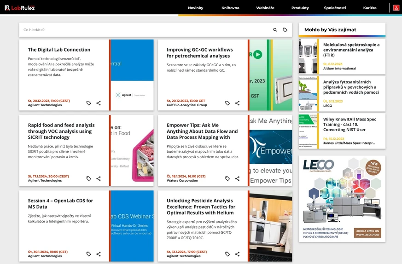Open 'Session 4 – OpenLab CDS for MS Data'
Viewport: 402px width, 264px height.
pyautogui.click(x=60, y=204)
